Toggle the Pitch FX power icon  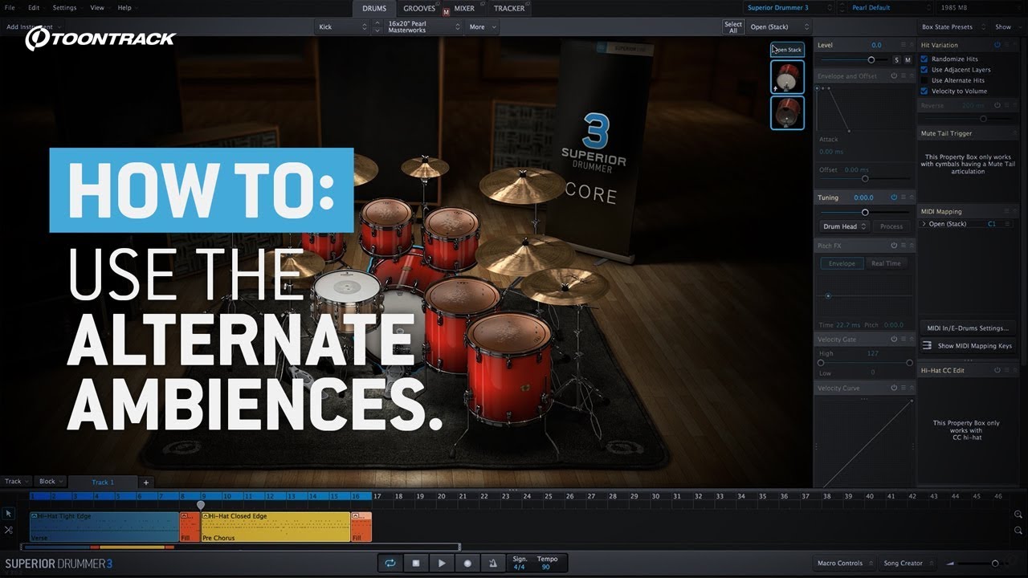894,246
